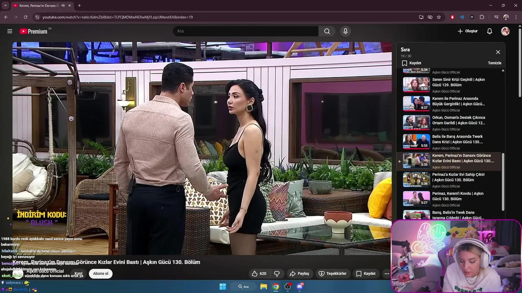Viewport: 522px width, 293px height.
Task: Install app icon in address bar
Action: pos(421,17)
